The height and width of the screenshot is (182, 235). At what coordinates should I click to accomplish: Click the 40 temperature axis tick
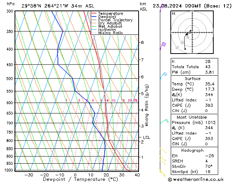137,175
